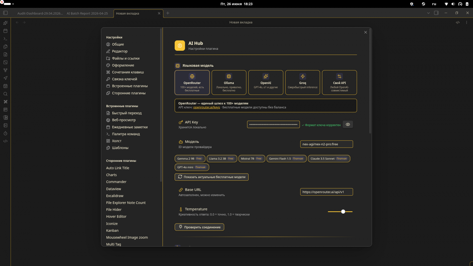Click the source-mode code icon in view header
473x266 pixels.
pos(458,22)
